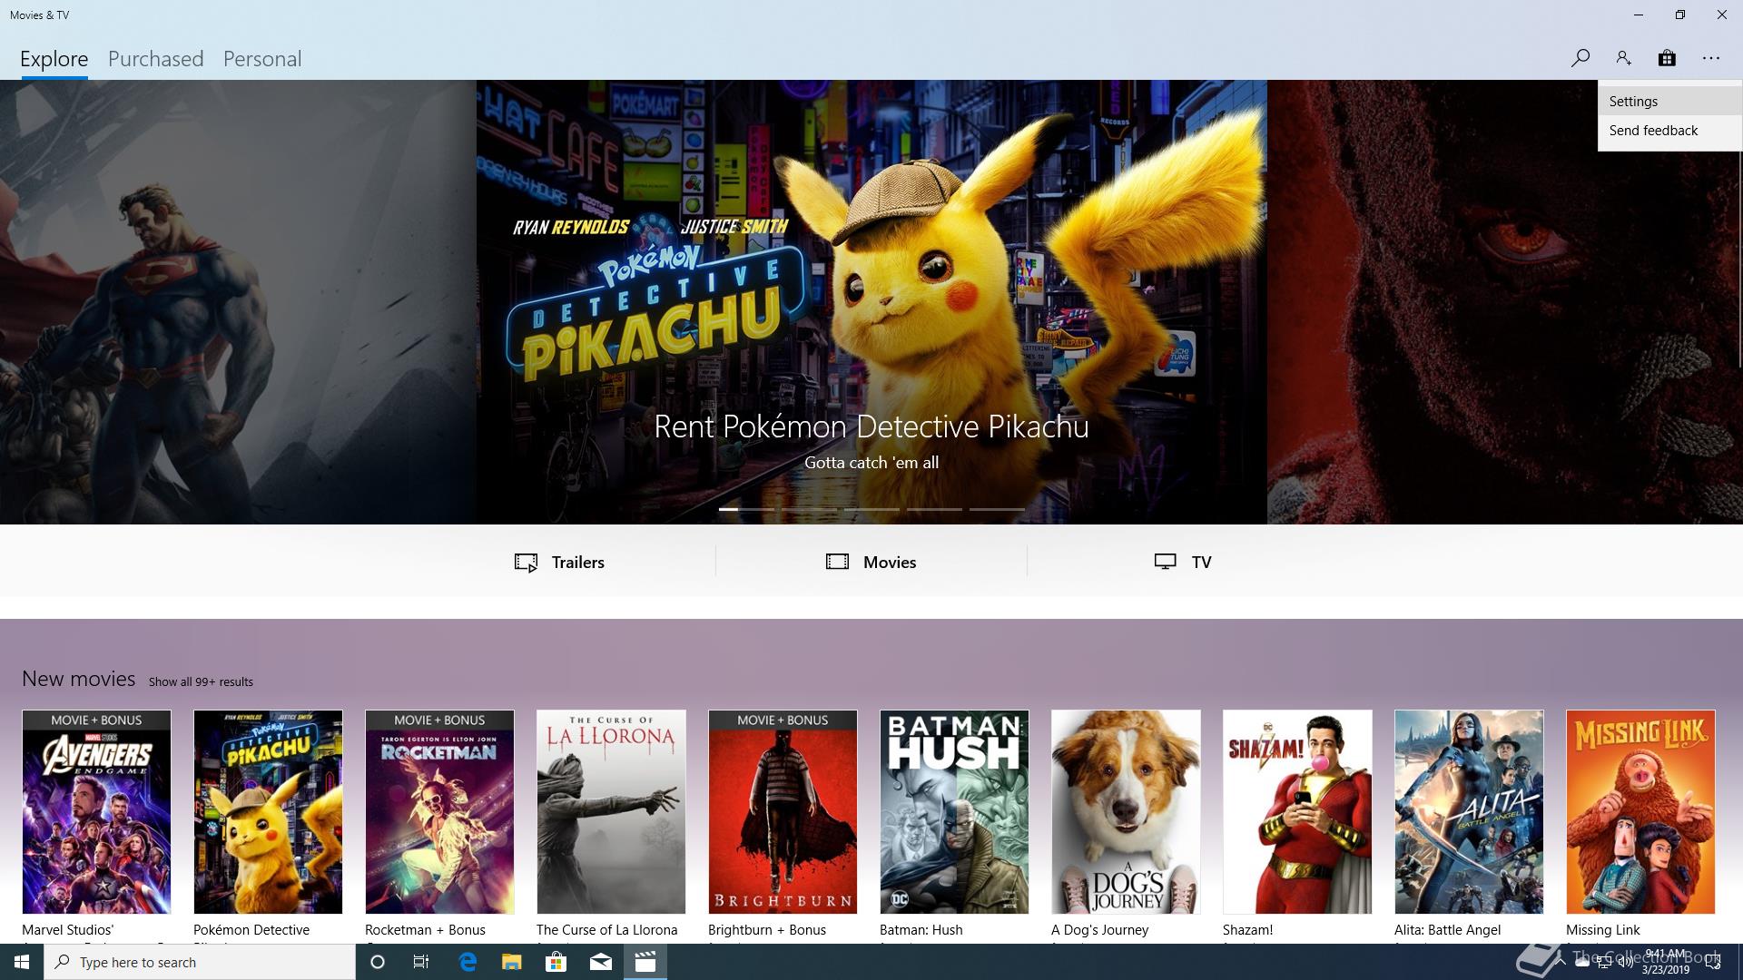This screenshot has height=980, width=1743.
Task: Open the Batman: Hush poster
Action: pos(954,812)
